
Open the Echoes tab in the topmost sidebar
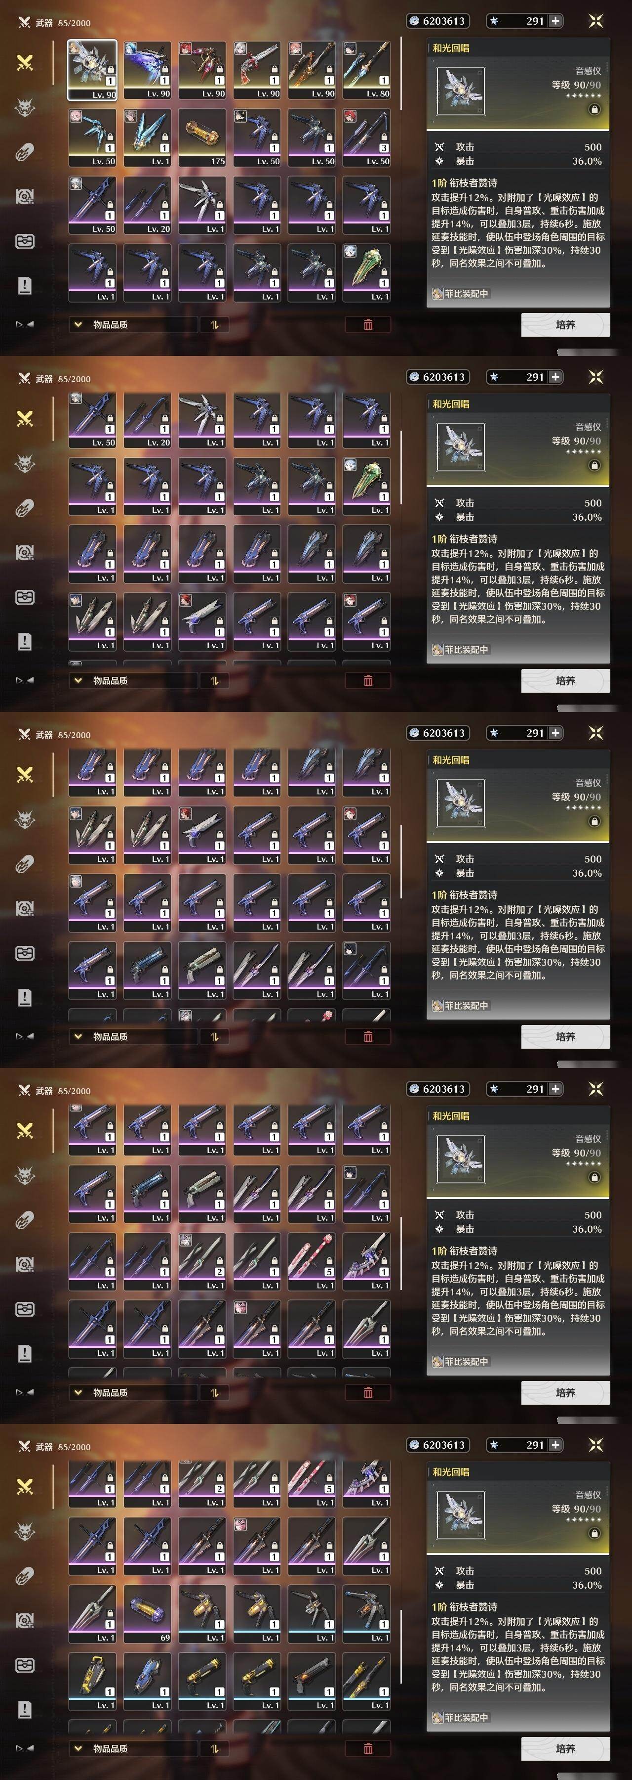click(25, 108)
